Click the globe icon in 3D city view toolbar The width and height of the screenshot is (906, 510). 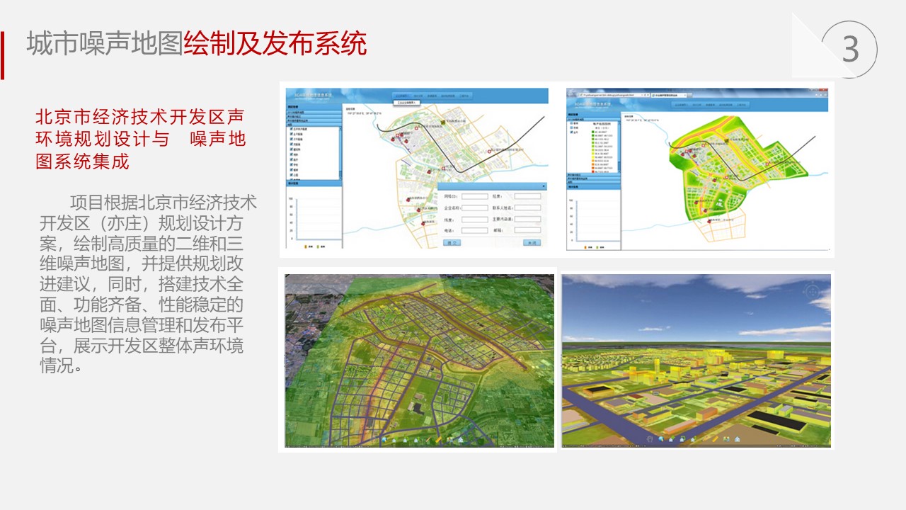660,441
